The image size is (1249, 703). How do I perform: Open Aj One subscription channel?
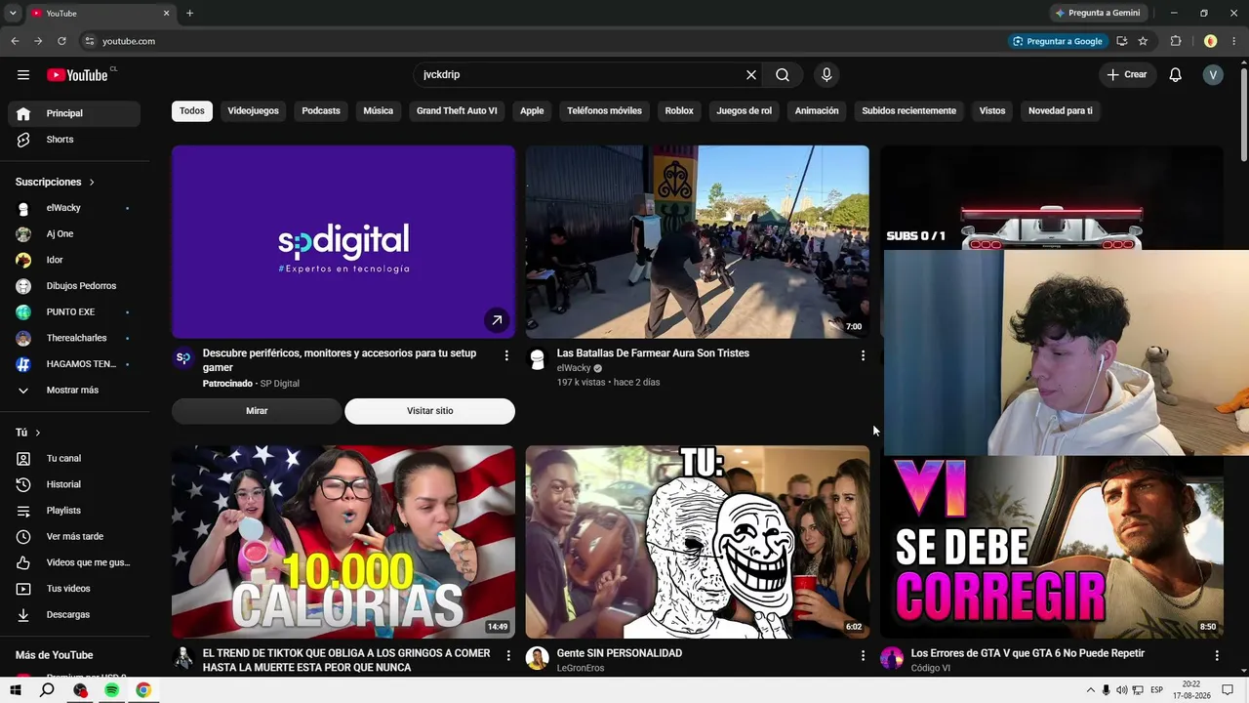(74, 234)
